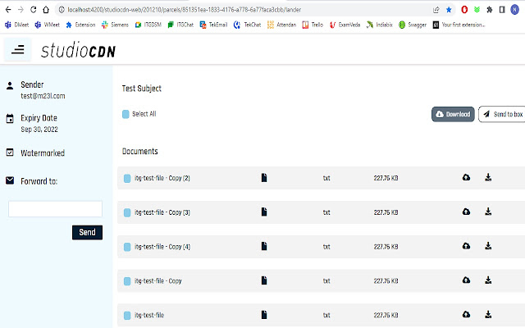Open the TekChat bookmark
Image resolution: width=525 pixels, height=328 pixels.
click(x=247, y=25)
